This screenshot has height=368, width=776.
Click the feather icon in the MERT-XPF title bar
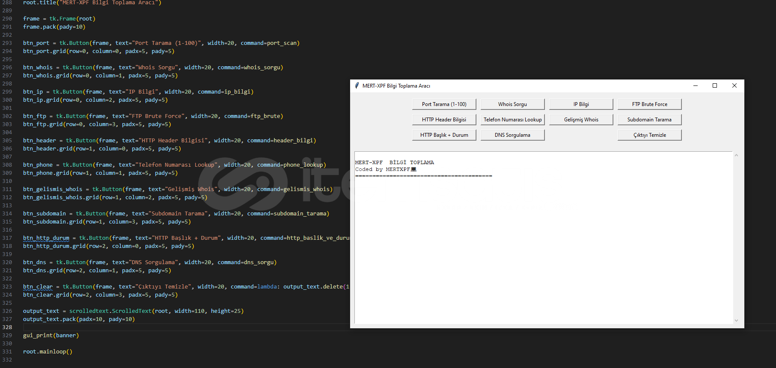(x=357, y=85)
